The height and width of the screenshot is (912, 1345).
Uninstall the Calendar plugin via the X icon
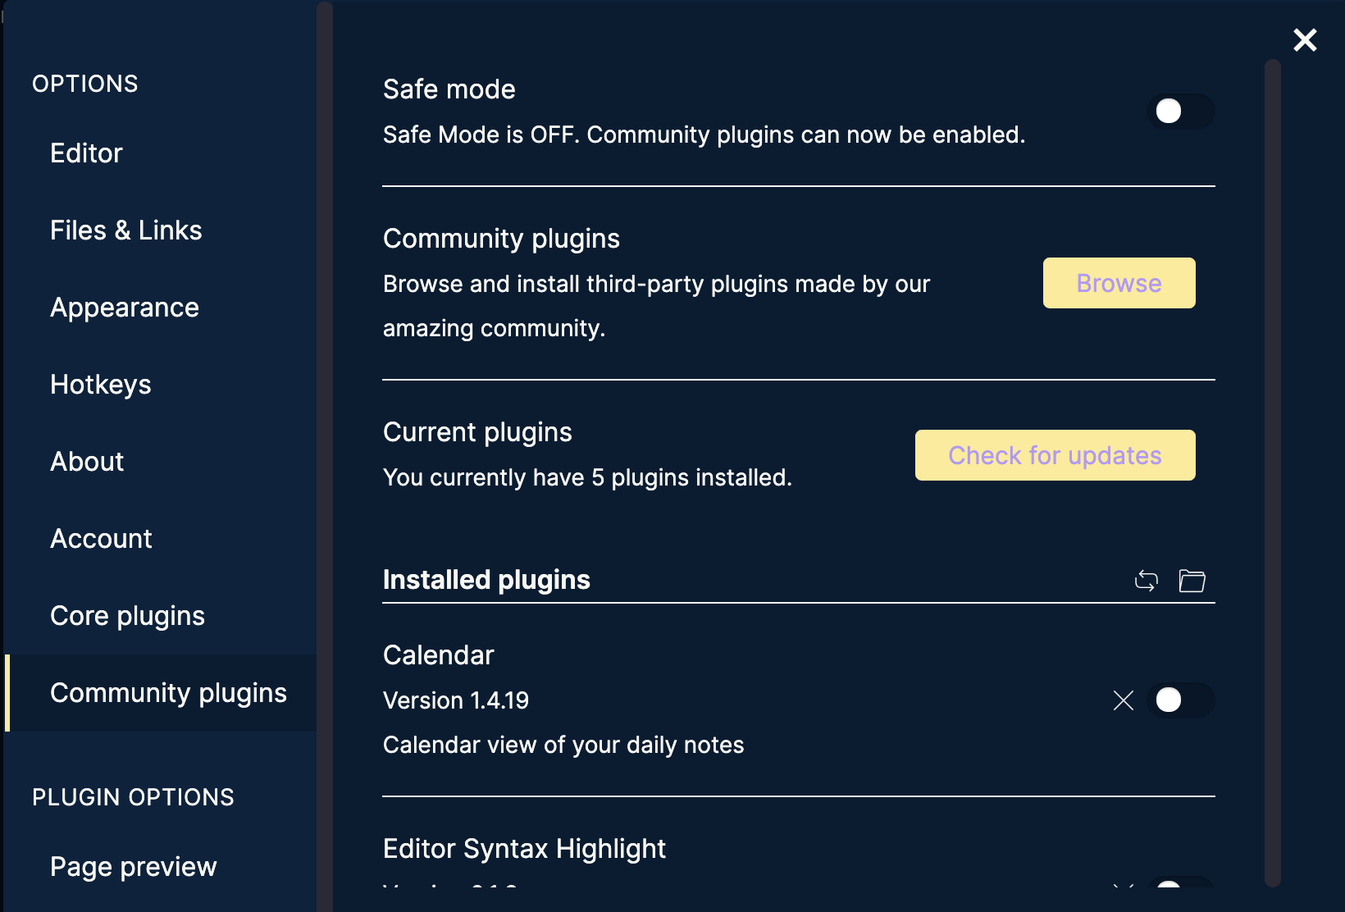point(1124,700)
